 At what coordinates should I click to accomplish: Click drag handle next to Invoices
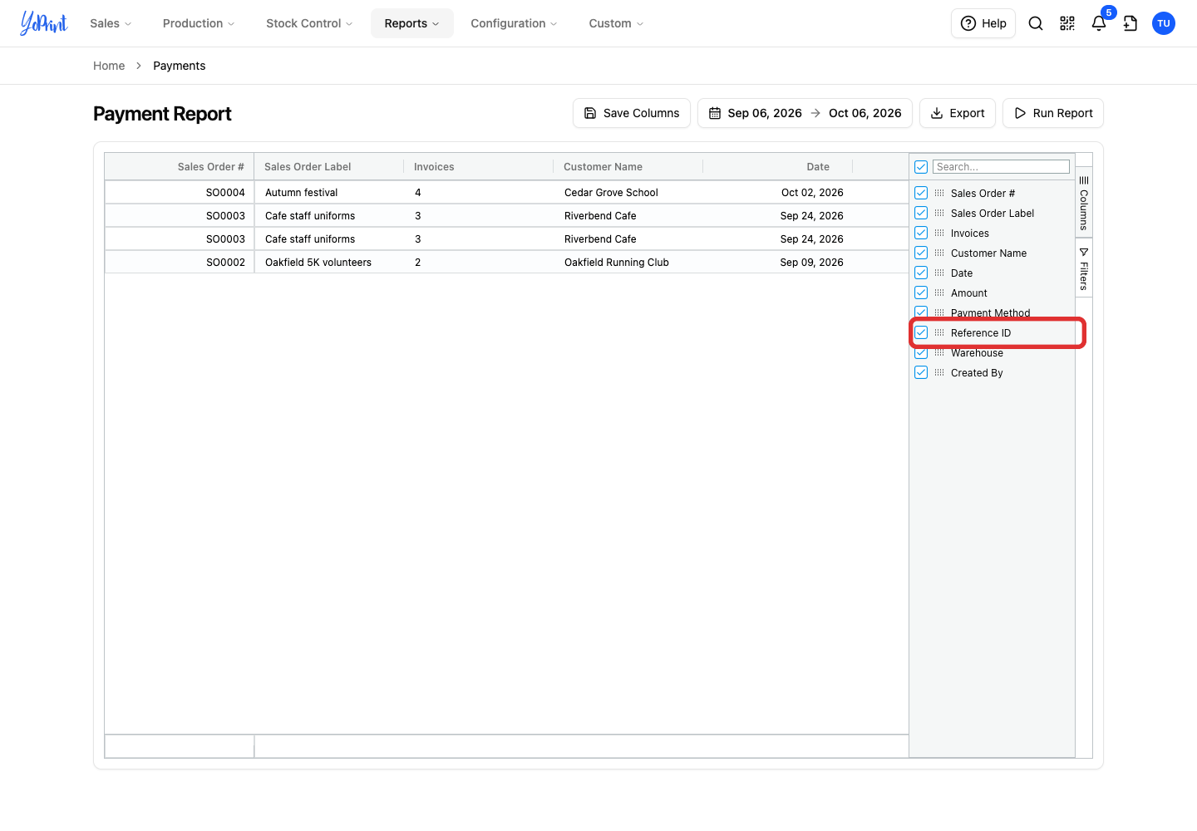[x=939, y=233]
